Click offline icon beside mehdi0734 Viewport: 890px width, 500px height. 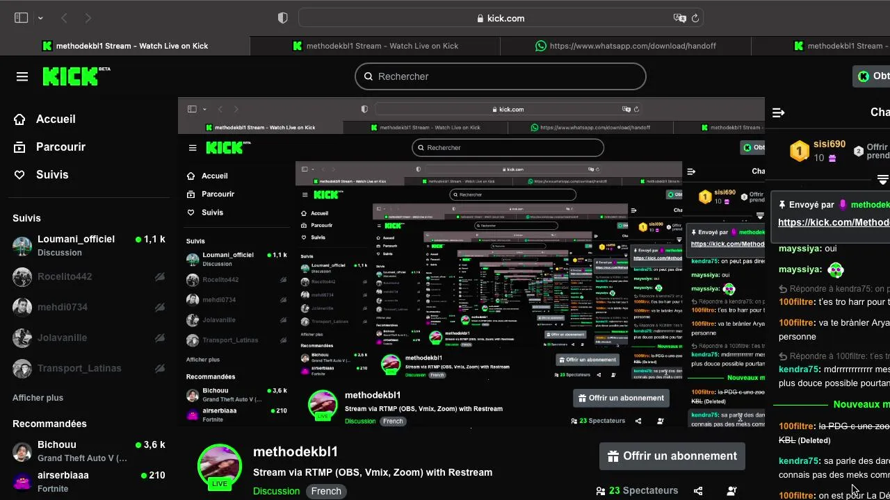tap(159, 307)
